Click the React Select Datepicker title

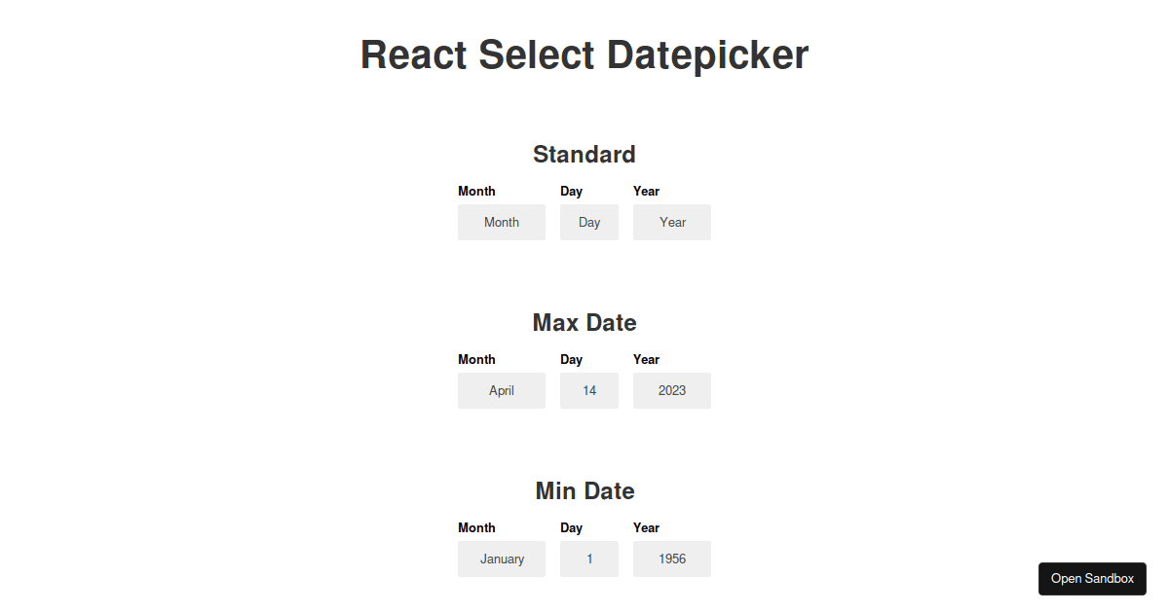click(584, 54)
